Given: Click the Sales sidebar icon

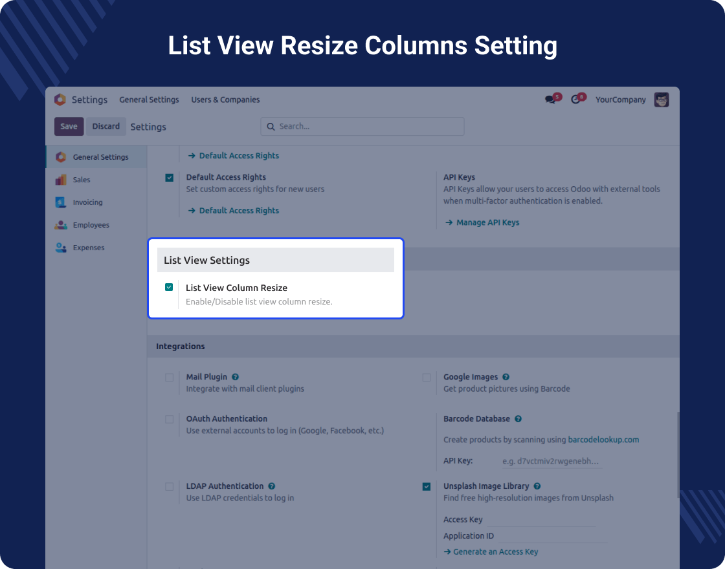Looking at the screenshot, I should click(61, 180).
